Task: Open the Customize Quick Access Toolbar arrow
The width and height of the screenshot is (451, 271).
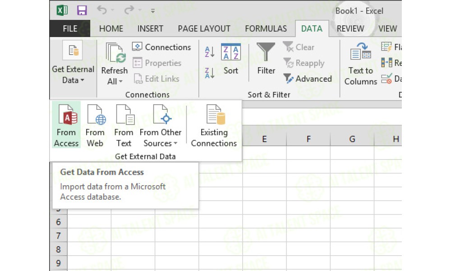Action: click(x=153, y=11)
